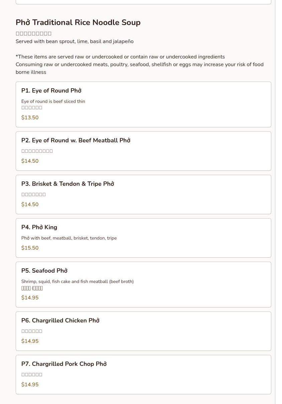
Task: Click the $14.50 price for Brisket & Tendon & Tripe
Action: pos(30,205)
